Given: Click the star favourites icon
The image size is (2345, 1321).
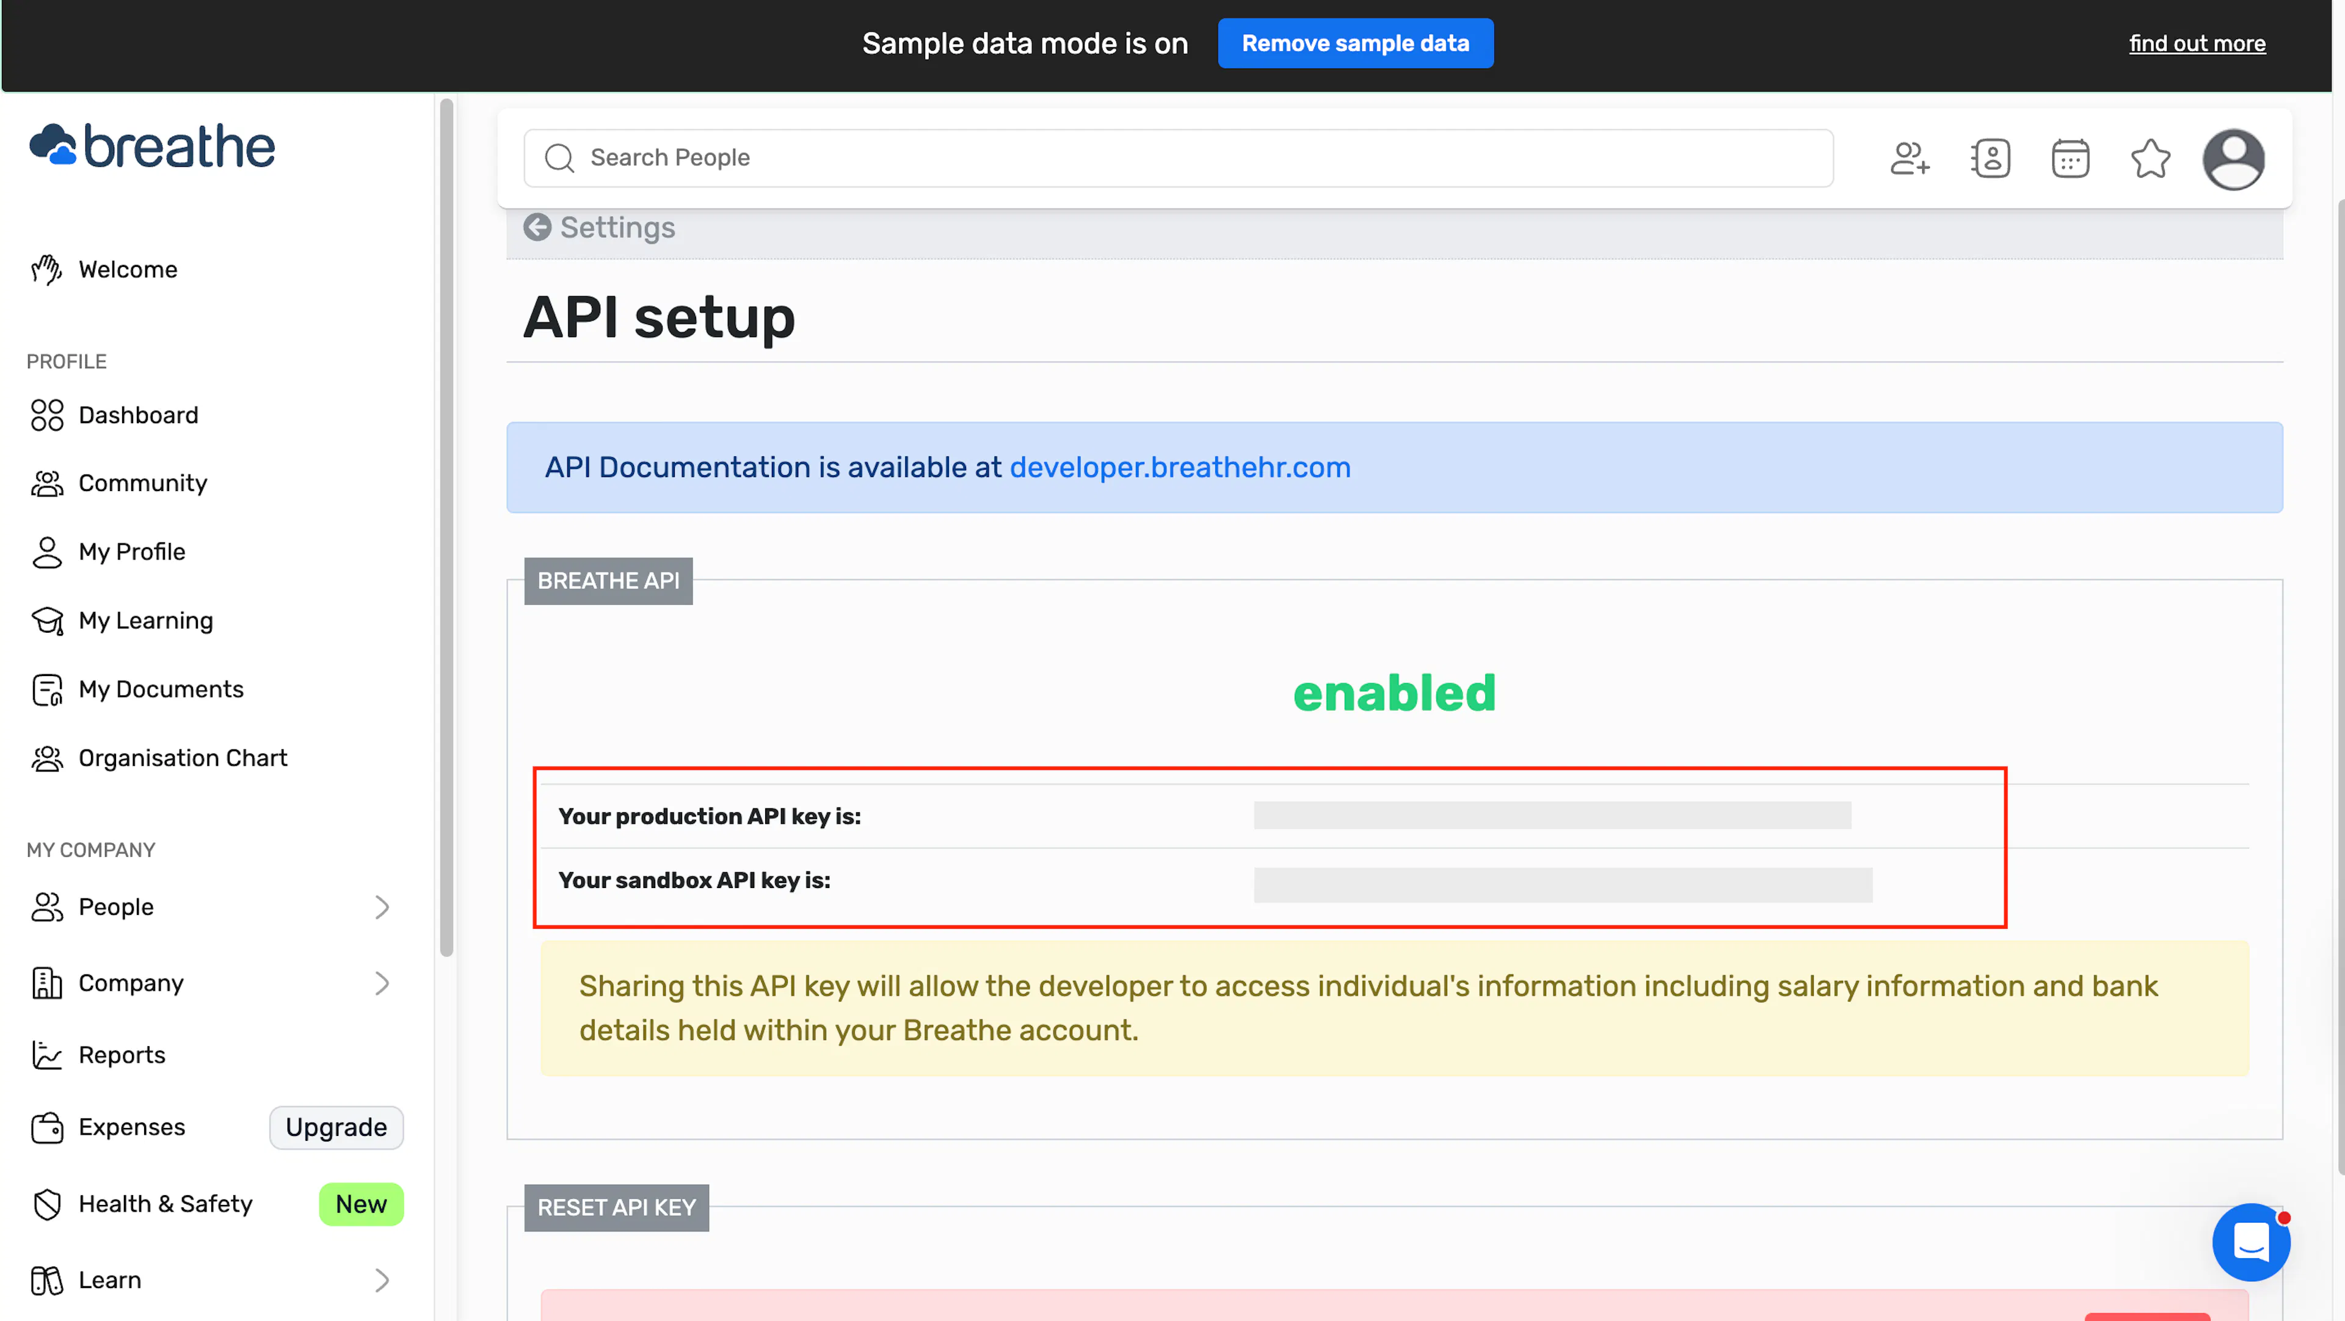Looking at the screenshot, I should pos(2150,158).
